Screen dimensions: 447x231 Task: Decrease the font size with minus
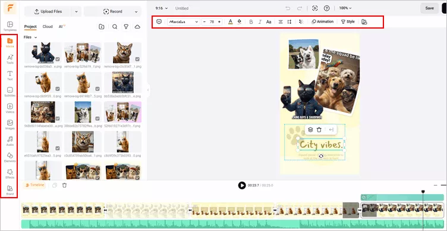pos(204,21)
